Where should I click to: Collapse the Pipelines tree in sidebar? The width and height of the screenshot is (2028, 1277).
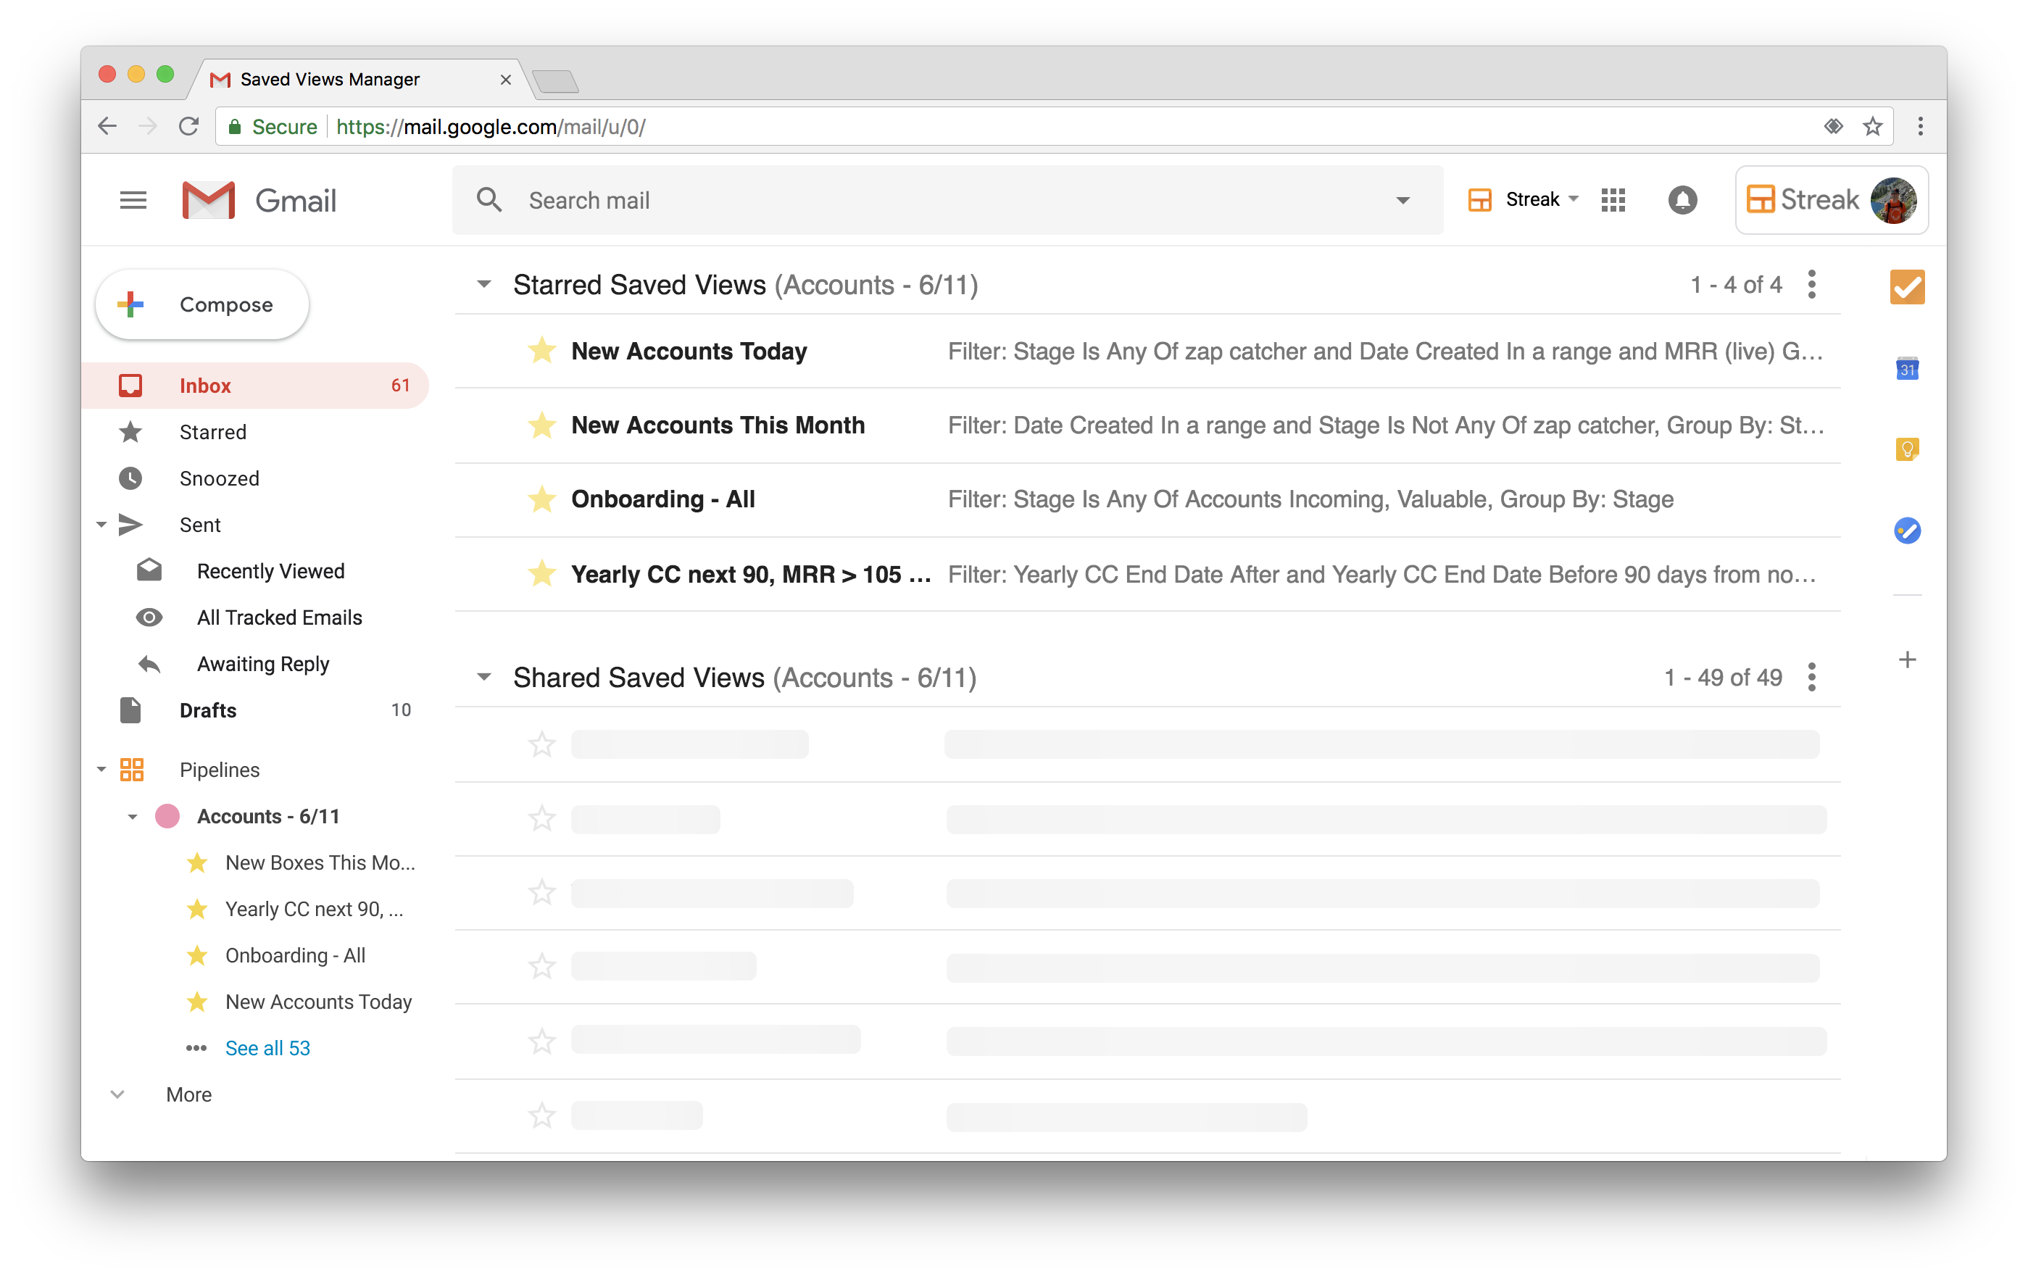pos(101,769)
